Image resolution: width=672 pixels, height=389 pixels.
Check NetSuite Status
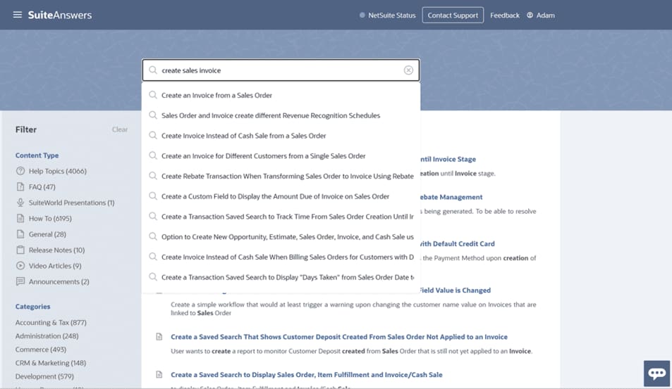[x=387, y=15]
